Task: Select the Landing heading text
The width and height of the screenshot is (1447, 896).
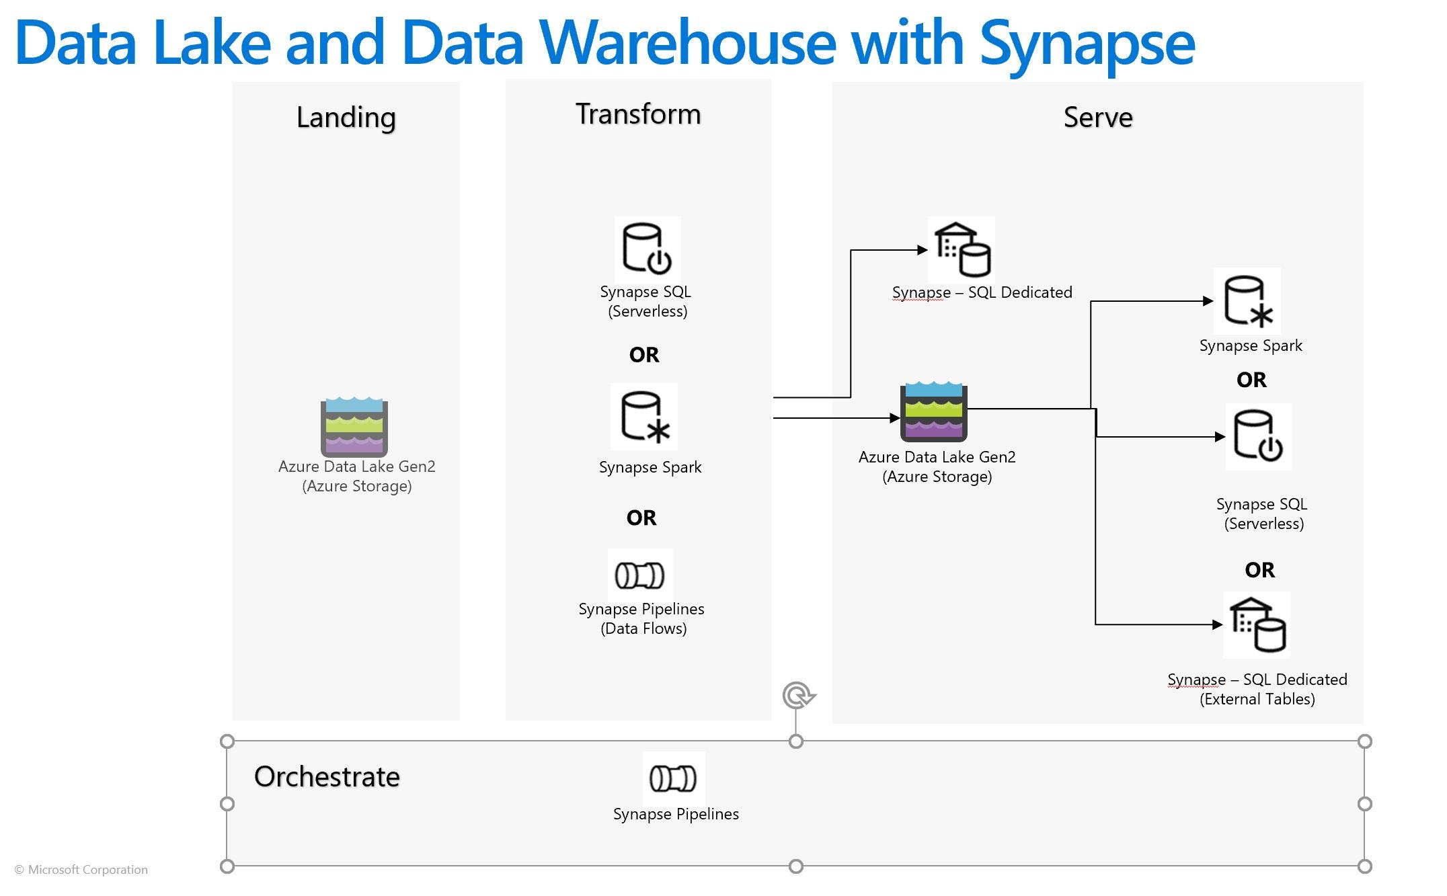Action: tap(346, 117)
